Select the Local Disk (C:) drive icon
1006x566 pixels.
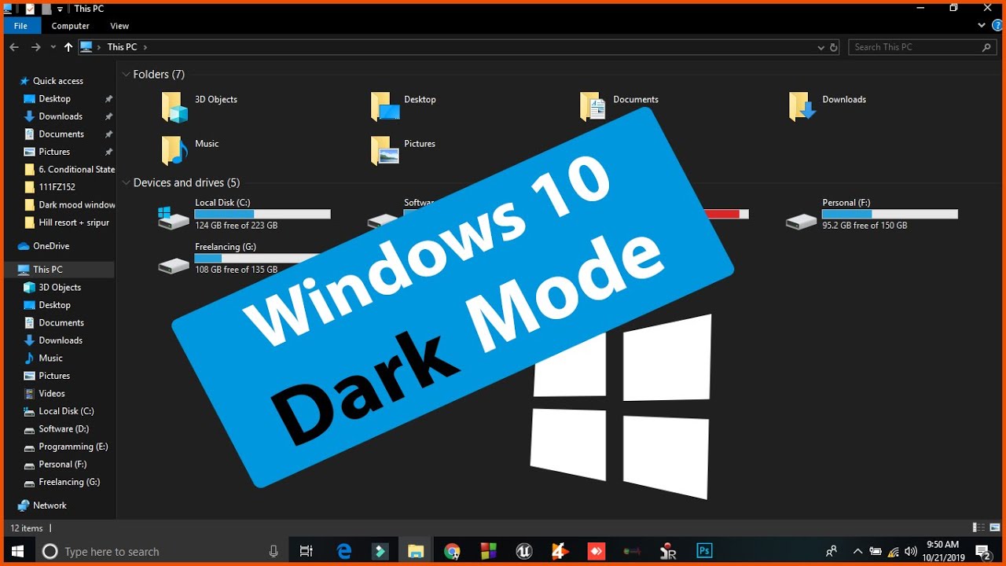[x=174, y=217]
